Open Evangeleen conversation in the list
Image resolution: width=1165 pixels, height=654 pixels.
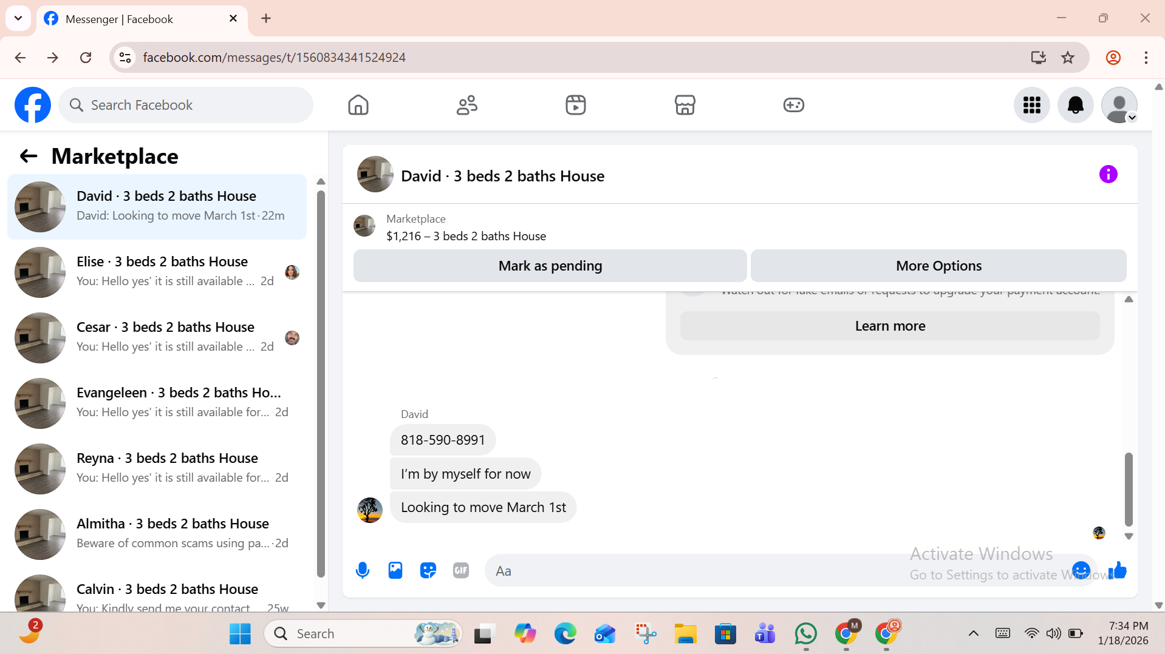click(x=157, y=403)
